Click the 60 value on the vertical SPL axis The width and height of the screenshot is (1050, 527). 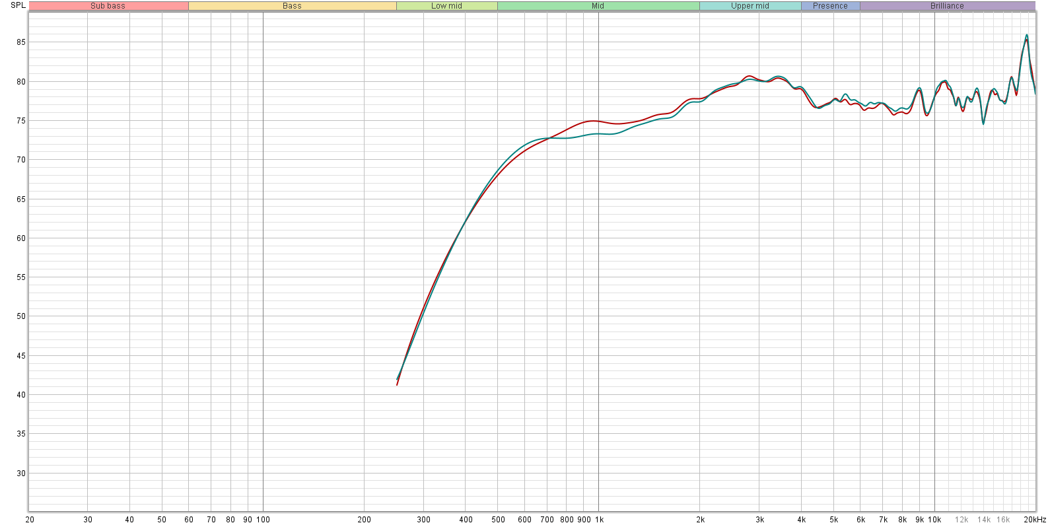coord(21,238)
